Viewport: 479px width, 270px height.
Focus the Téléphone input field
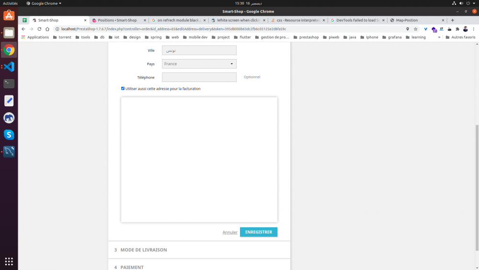(x=199, y=77)
